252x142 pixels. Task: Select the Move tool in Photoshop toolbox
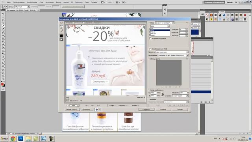[x=3, y=13]
